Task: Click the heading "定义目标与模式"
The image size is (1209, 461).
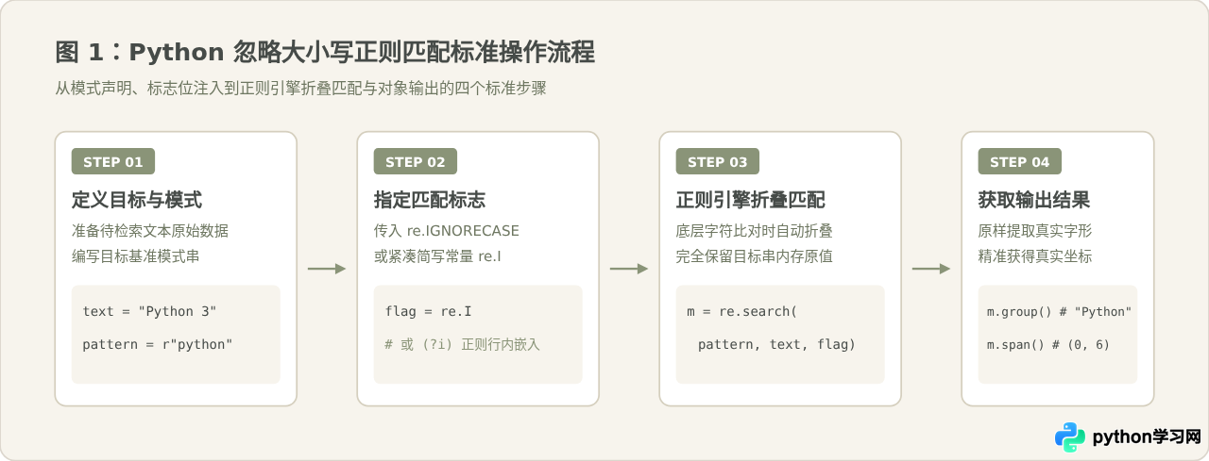Action: pos(137,201)
